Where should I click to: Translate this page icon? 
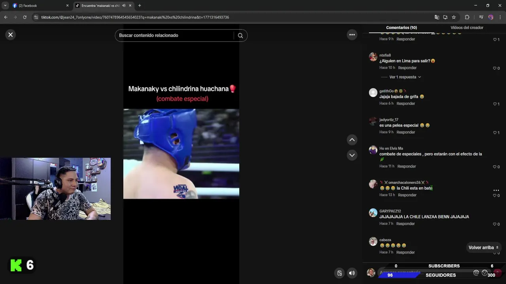tap(436, 17)
